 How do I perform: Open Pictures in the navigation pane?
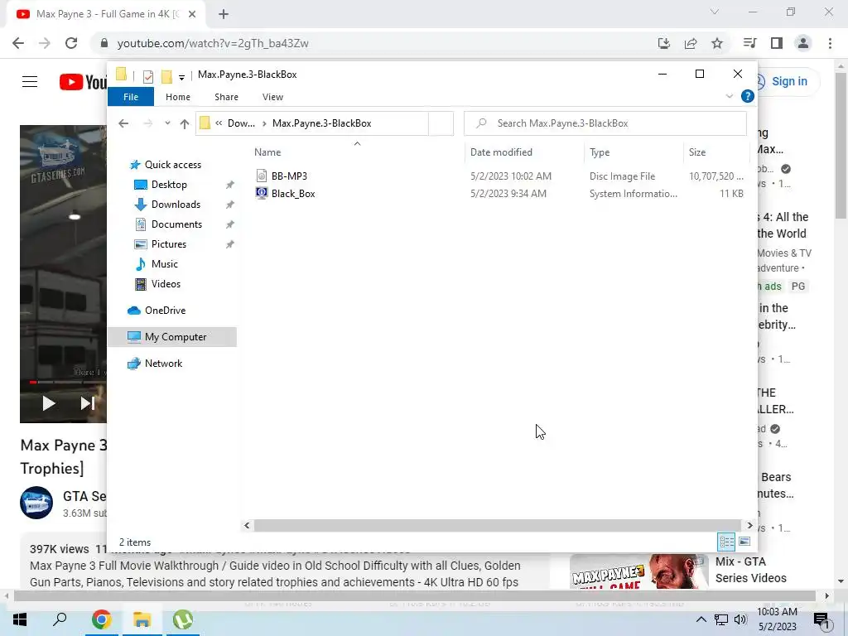tap(168, 244)
